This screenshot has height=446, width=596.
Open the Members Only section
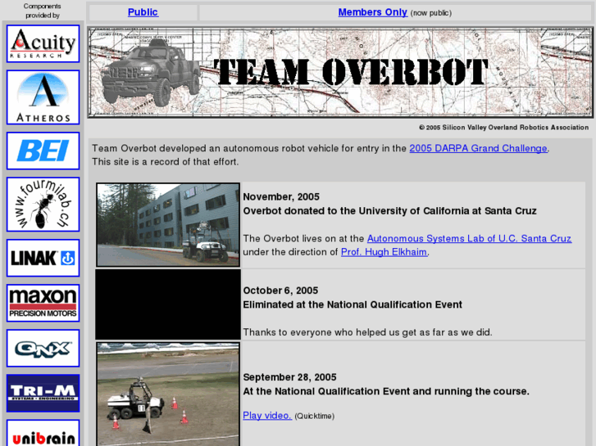(x=373, y=12)
